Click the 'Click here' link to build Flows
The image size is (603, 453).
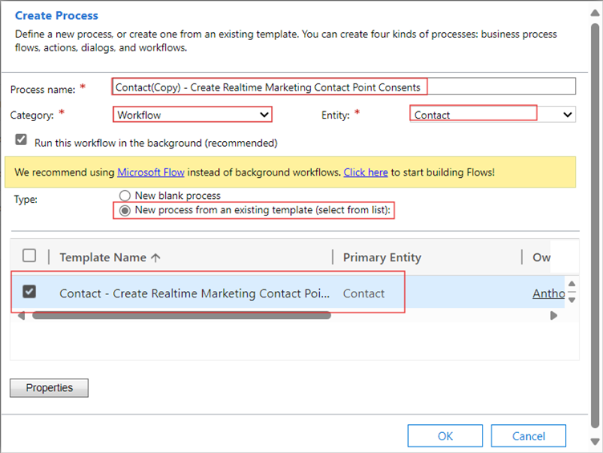[x=366, y=172]
